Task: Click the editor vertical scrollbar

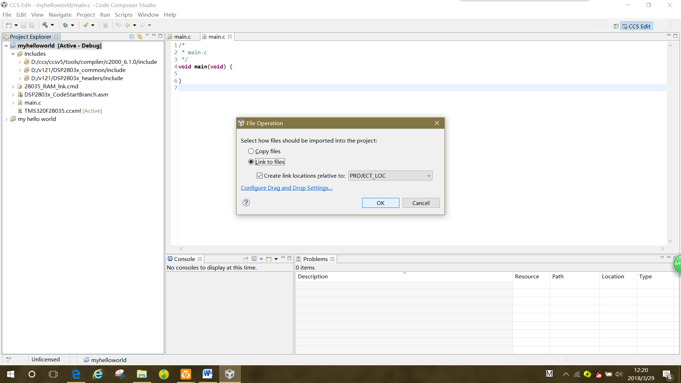Action: [670, 143]
